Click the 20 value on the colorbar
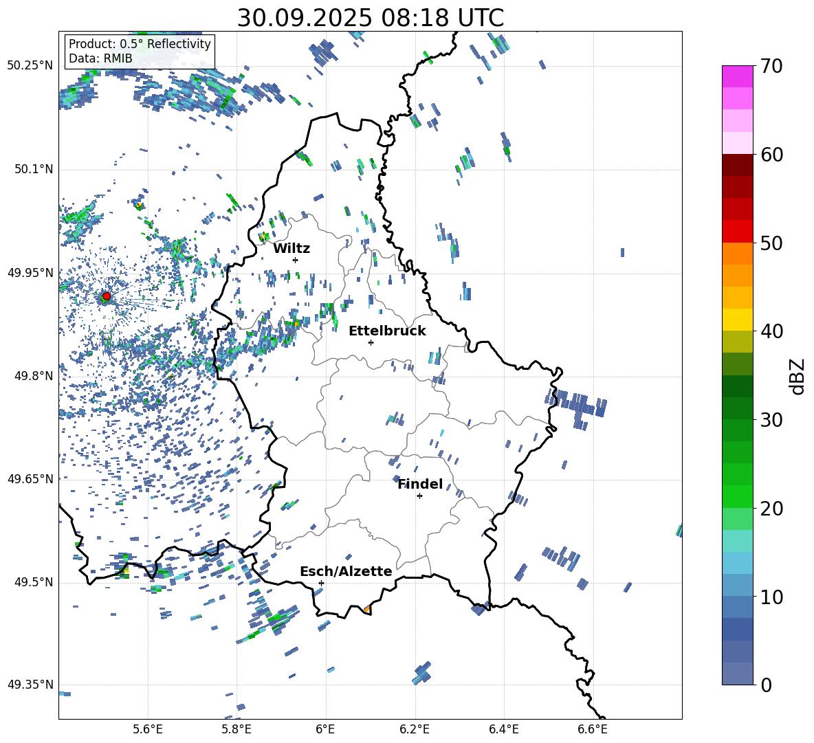 (771, 508)
